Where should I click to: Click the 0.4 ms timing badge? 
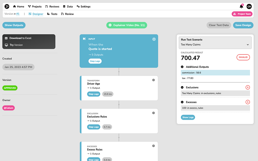click(107, 159)
